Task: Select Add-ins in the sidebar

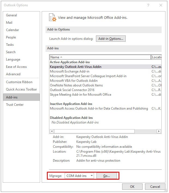Action: tap(22, 97)
